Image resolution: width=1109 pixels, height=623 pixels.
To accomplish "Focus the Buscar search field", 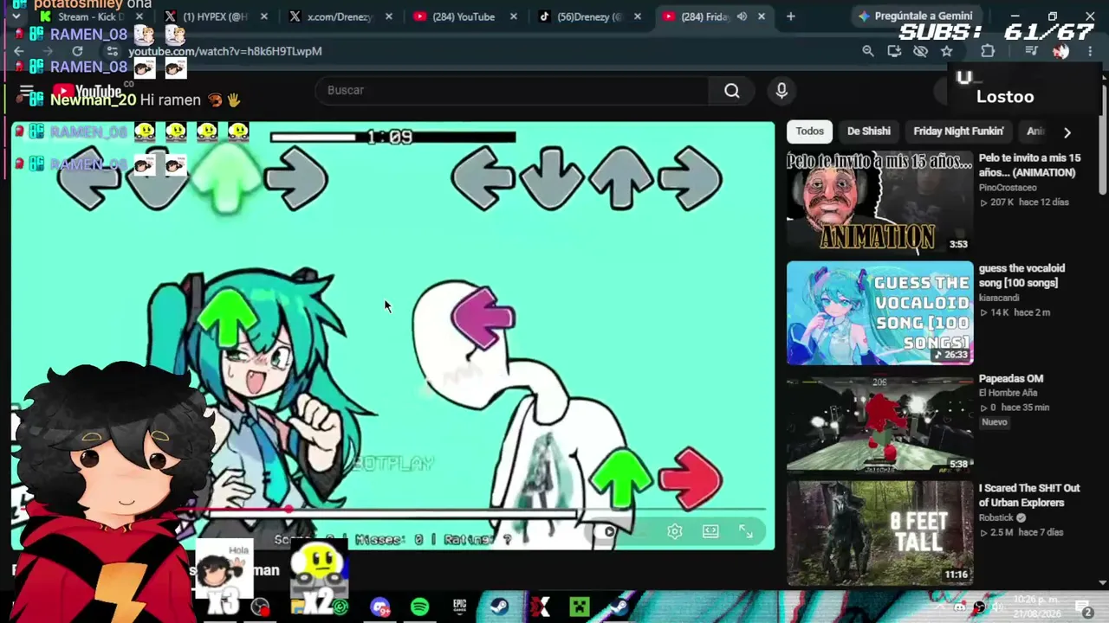I will (511, 91).
